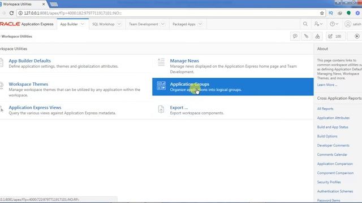Click the utilities wrench icon in toolbar
362x203 pixels.
pyautogui.click(x=306, y=36)
